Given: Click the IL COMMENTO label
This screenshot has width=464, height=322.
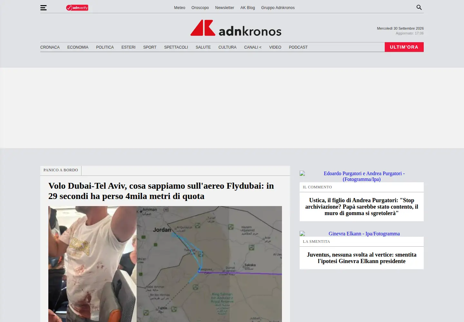Looking at the screenshot, I should pyautogui.click(x=317, y=187).
